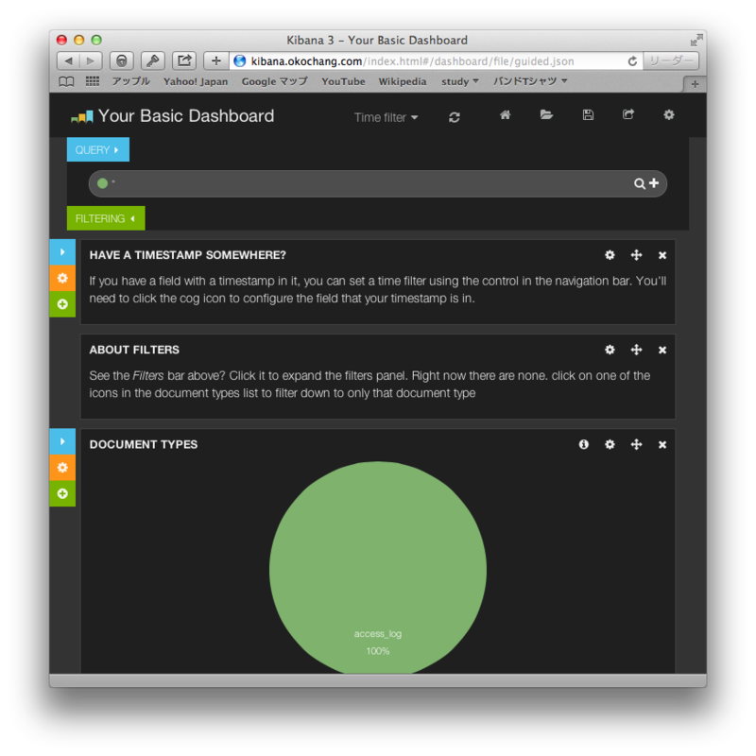This screenshot has width=756, height=756.
Task: Click move handle of About Filters panel
Action: [636, 350]
